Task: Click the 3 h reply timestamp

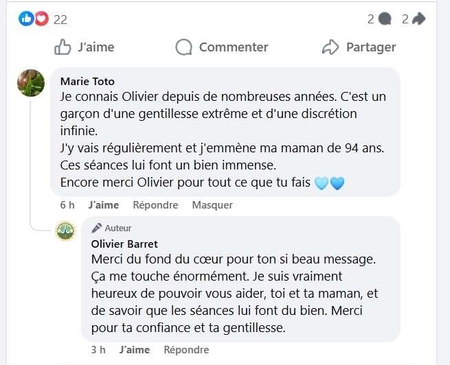Action: [x=98, y=350]
